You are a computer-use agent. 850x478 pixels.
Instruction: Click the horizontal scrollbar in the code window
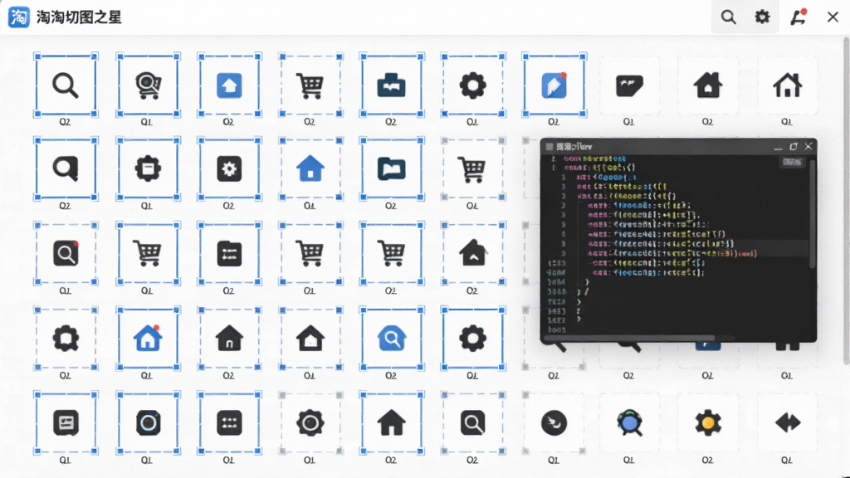tap(629, 339)
